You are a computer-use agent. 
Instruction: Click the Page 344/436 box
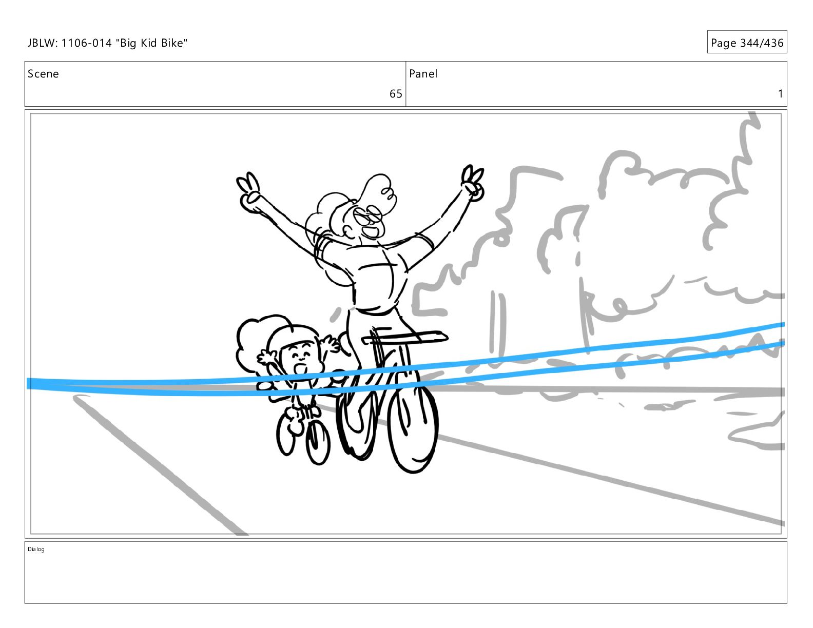tap(747, 42)
